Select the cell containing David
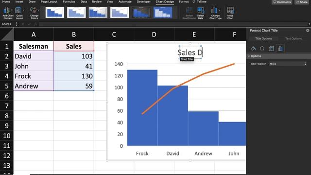311x175 pixels. (34, 56)
